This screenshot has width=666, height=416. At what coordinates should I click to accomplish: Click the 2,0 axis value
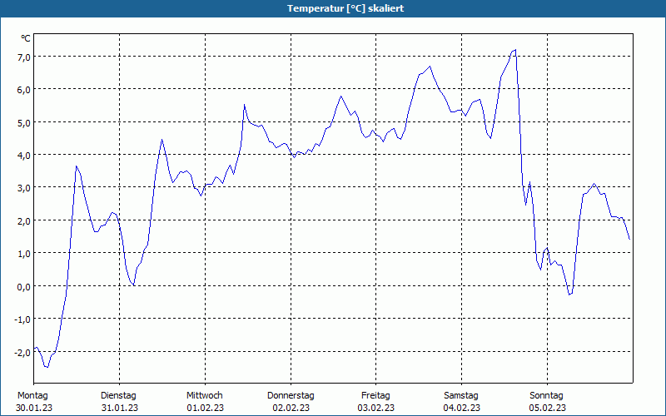[x=23, y=220]
